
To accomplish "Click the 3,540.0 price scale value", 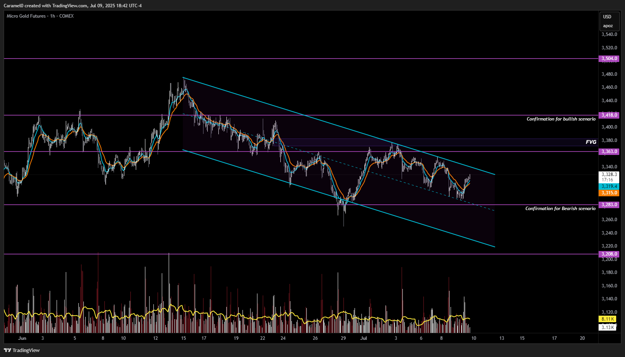I will coord(609,34).
